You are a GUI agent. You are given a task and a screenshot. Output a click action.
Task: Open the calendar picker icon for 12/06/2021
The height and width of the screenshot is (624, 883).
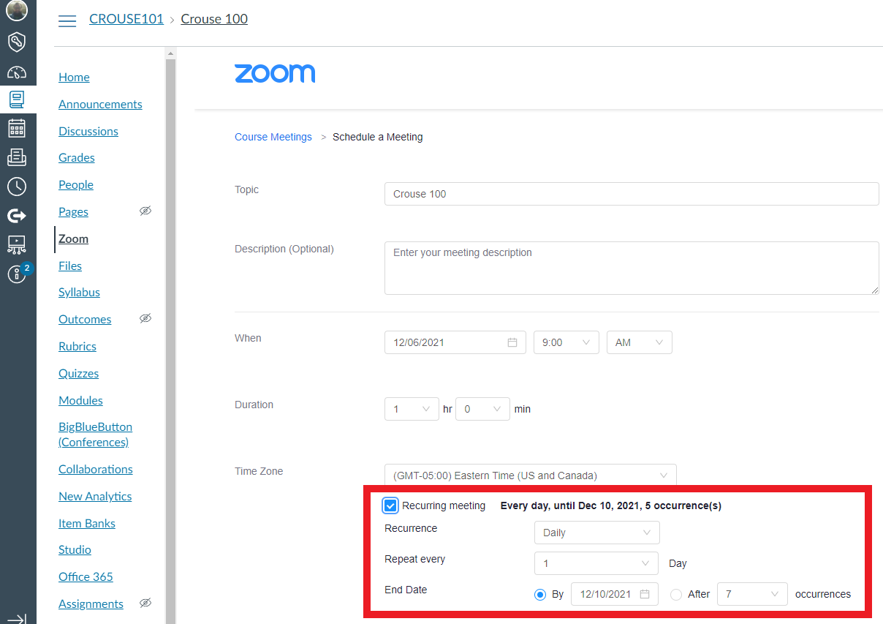[512, 342]
